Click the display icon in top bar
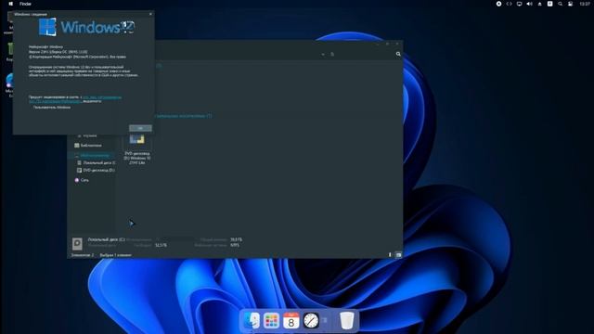This screenshot has height=334, width=594. click(520, 4)
